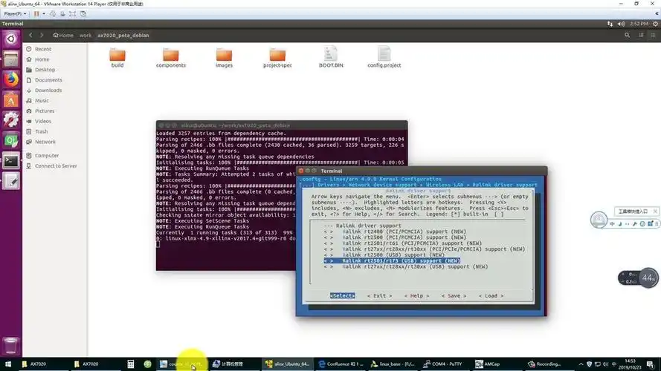Switch to AMCap in Windows taskbar
661x371 pixels.
click(487, 364)
